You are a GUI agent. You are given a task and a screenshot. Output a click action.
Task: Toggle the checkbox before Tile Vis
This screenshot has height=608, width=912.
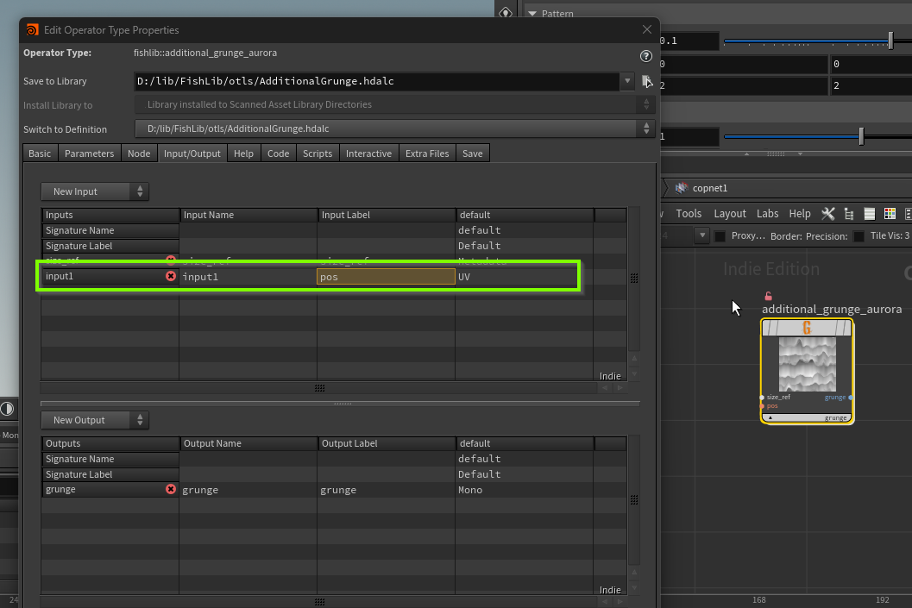(x=859, y=236)
